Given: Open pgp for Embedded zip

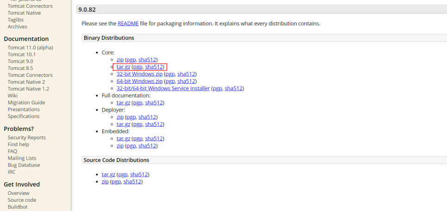Looking at the screenshot, I should pos(131,146).
